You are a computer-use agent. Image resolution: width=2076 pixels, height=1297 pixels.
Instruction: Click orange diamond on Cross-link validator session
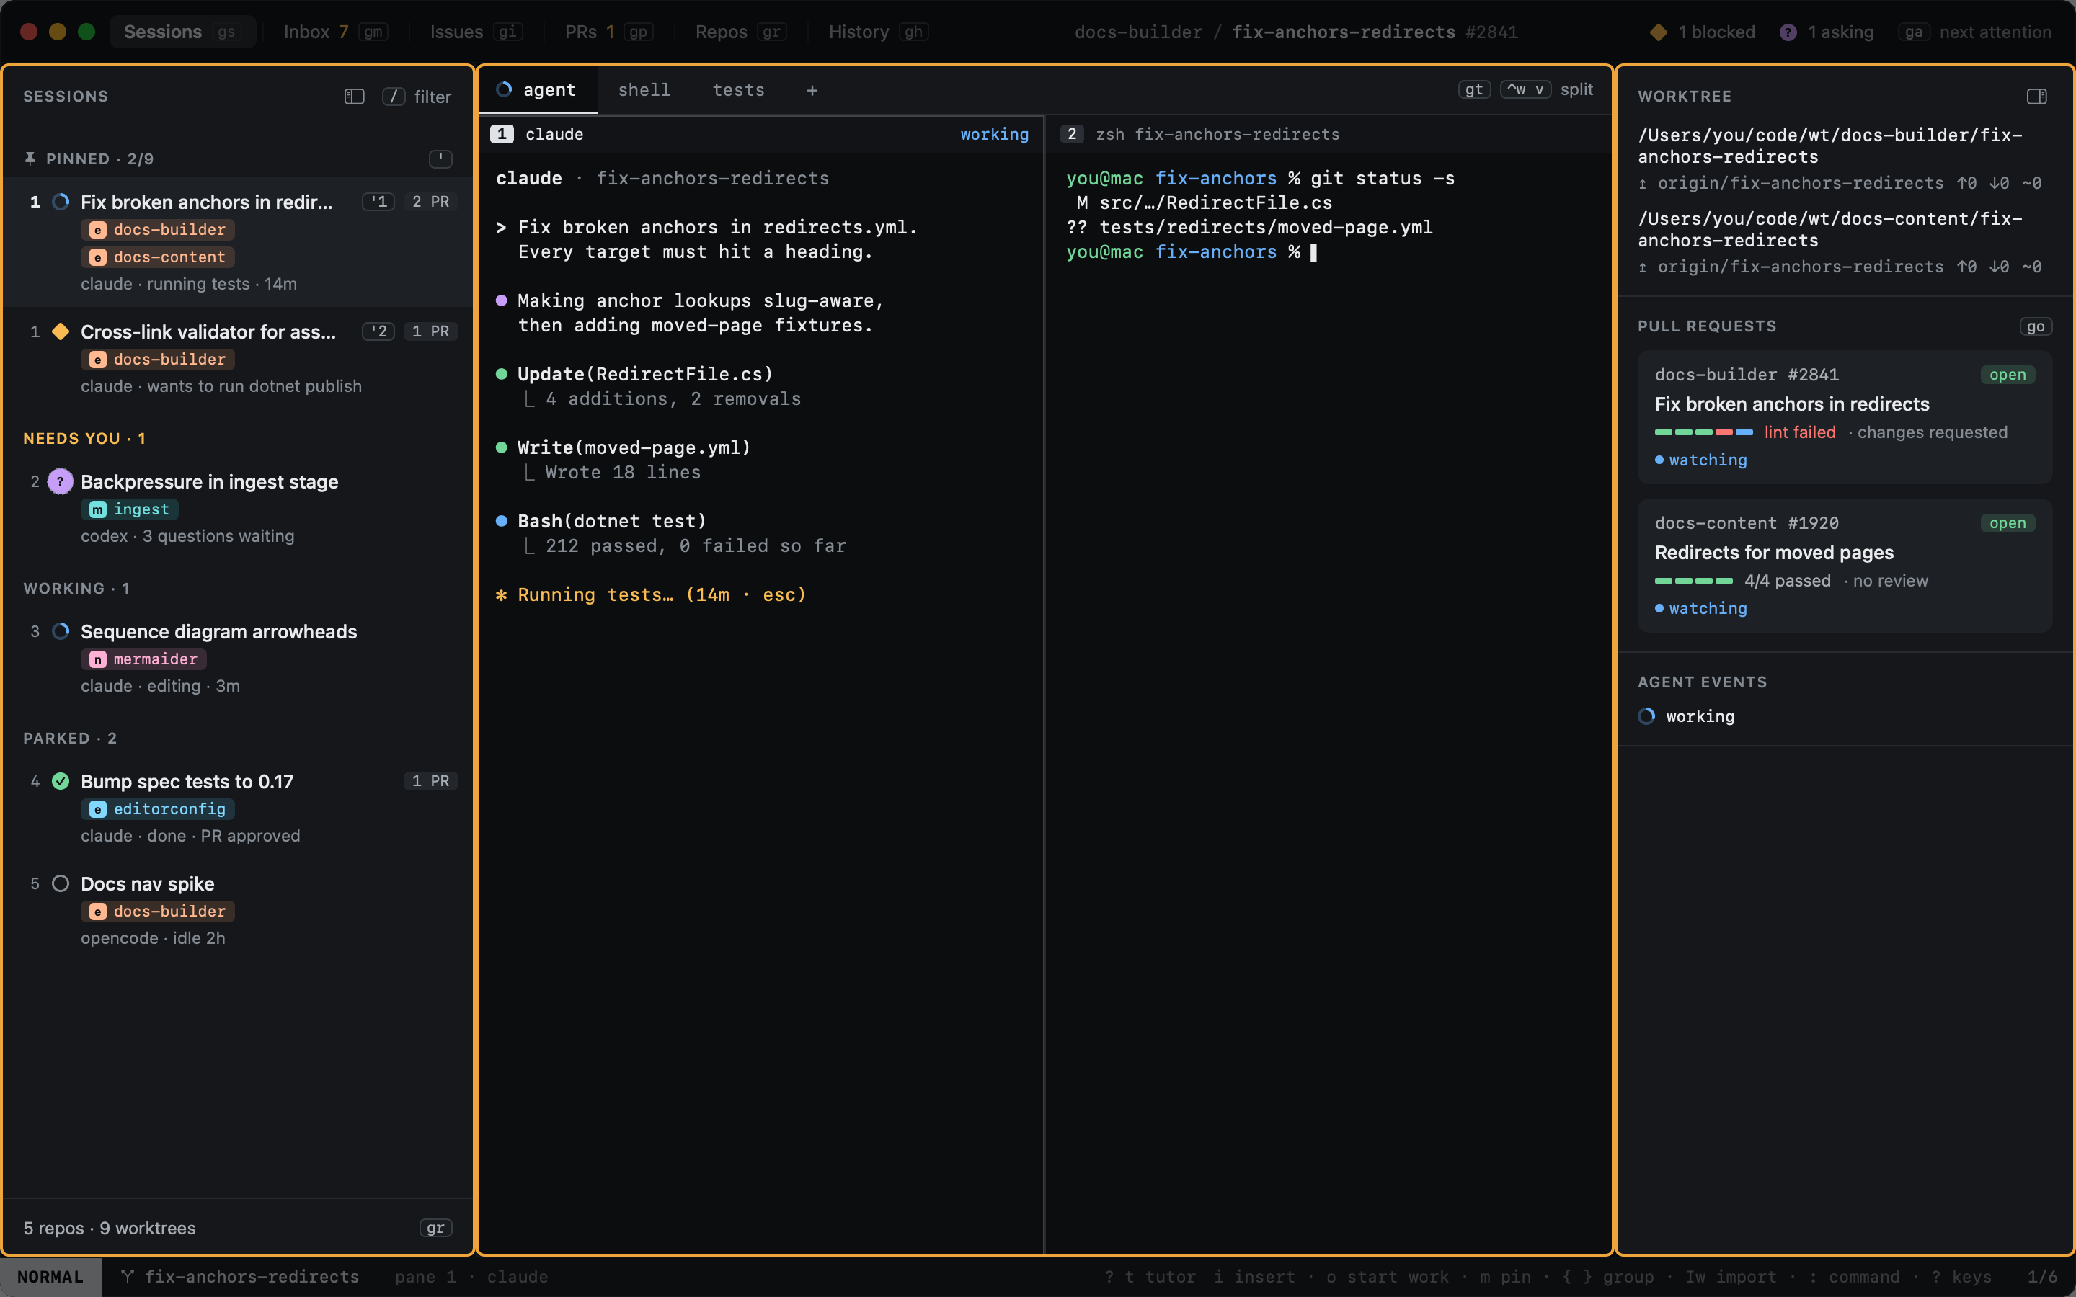[61, 331]
